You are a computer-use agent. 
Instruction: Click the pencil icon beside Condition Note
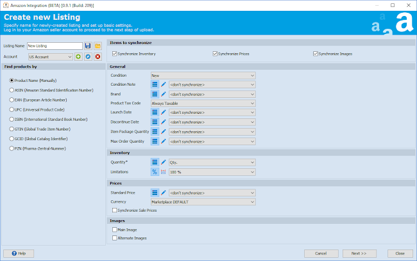[x=164, y=84]
